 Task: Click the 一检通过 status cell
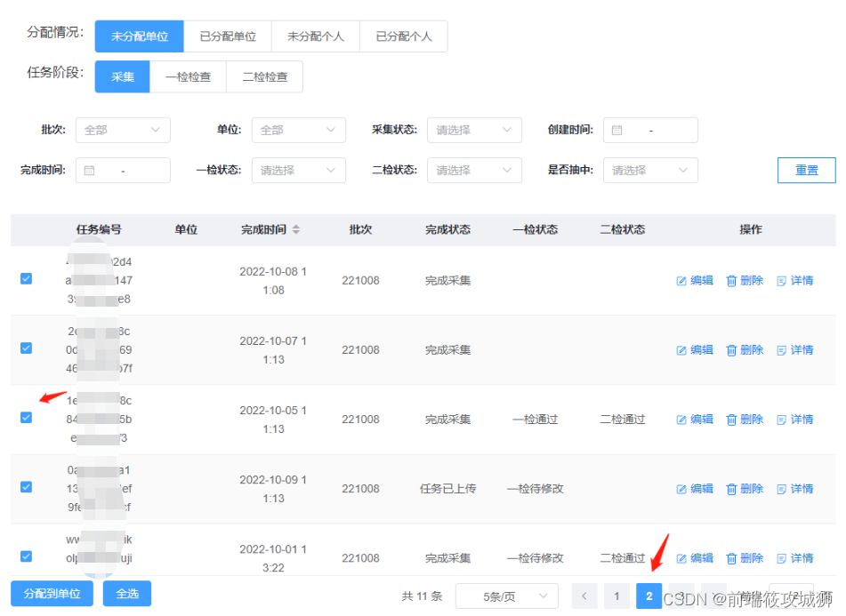click(536, 420)
